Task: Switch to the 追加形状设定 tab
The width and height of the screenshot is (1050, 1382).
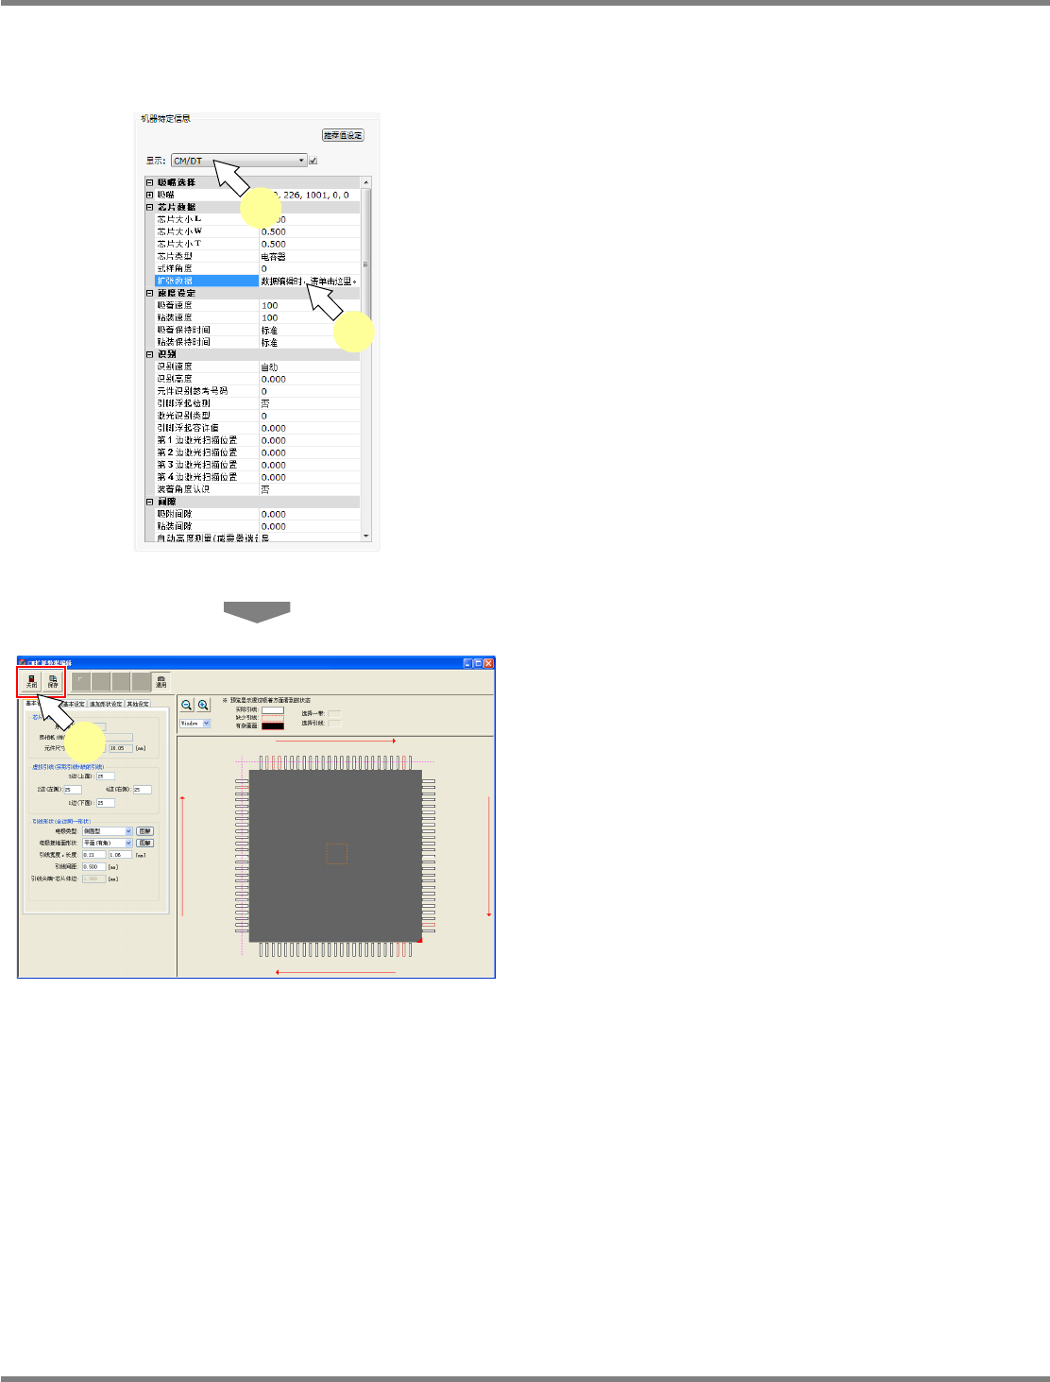Action: 106,704
